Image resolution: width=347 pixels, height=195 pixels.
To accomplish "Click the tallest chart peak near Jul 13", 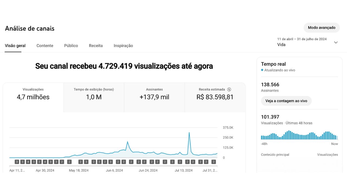I will (189, 133).
